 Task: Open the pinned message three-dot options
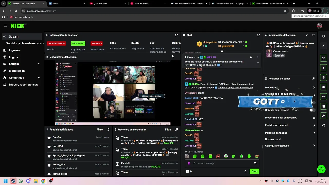[x=258, y=57]
